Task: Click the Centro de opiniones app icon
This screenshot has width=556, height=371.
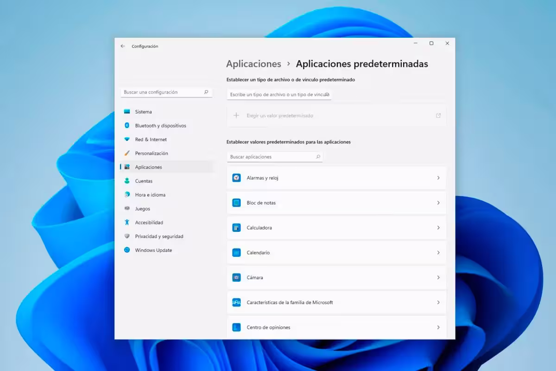Action: click(x=236, y=327)
